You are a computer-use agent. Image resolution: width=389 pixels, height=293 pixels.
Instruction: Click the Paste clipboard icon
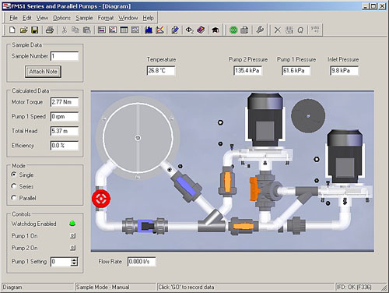pos(86,30)
